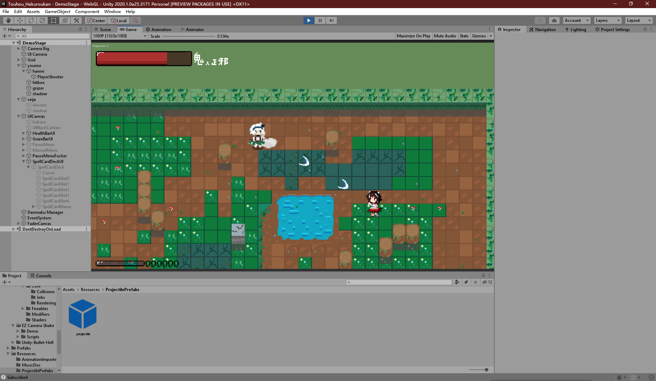
Task: Toggle Stats overlay in Game view
Action: click(464, 36)
